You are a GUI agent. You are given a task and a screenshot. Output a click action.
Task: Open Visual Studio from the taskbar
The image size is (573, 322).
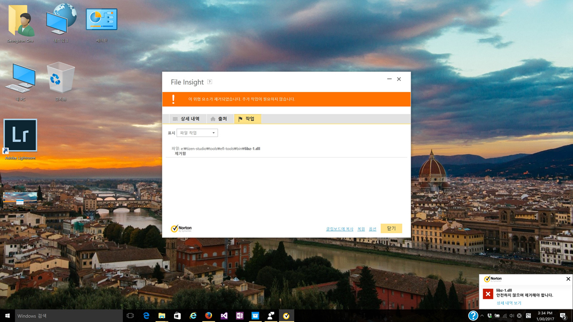tap(224, 316)
